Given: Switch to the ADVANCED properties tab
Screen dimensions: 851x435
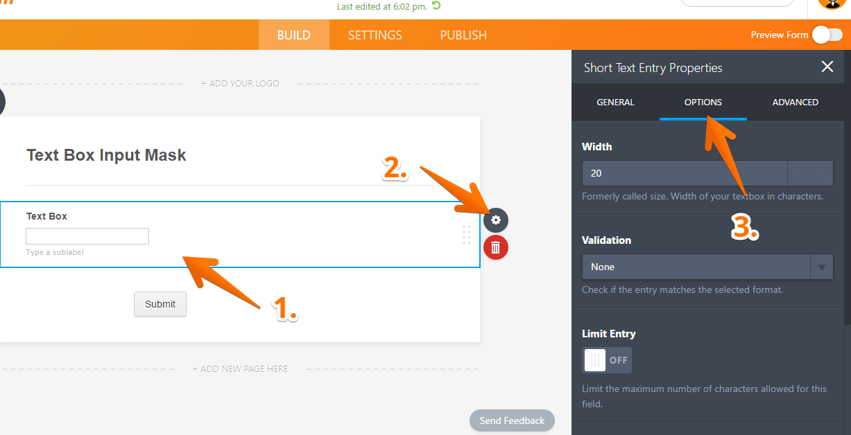Looking at the screenshot, I should (x=795, y=102).
